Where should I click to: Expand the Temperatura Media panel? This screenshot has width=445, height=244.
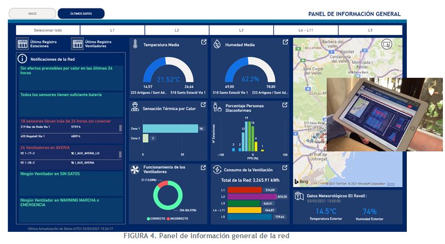pos(204,42)
